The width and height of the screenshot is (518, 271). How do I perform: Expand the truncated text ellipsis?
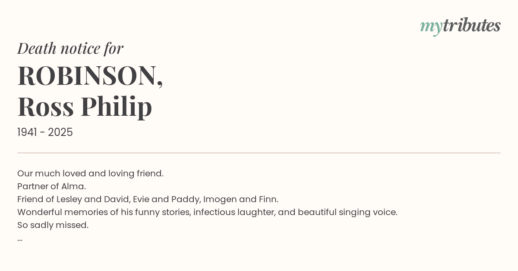(x=20, y=238)
